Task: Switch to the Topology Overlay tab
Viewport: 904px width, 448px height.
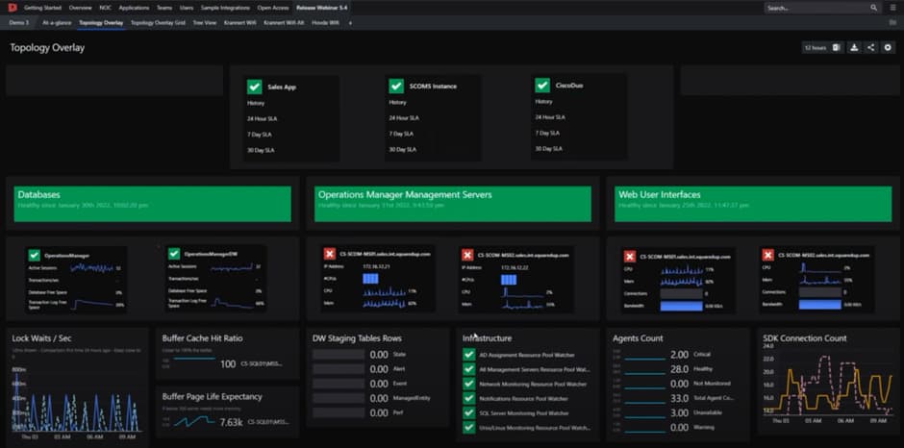Action: coord(101,23)
